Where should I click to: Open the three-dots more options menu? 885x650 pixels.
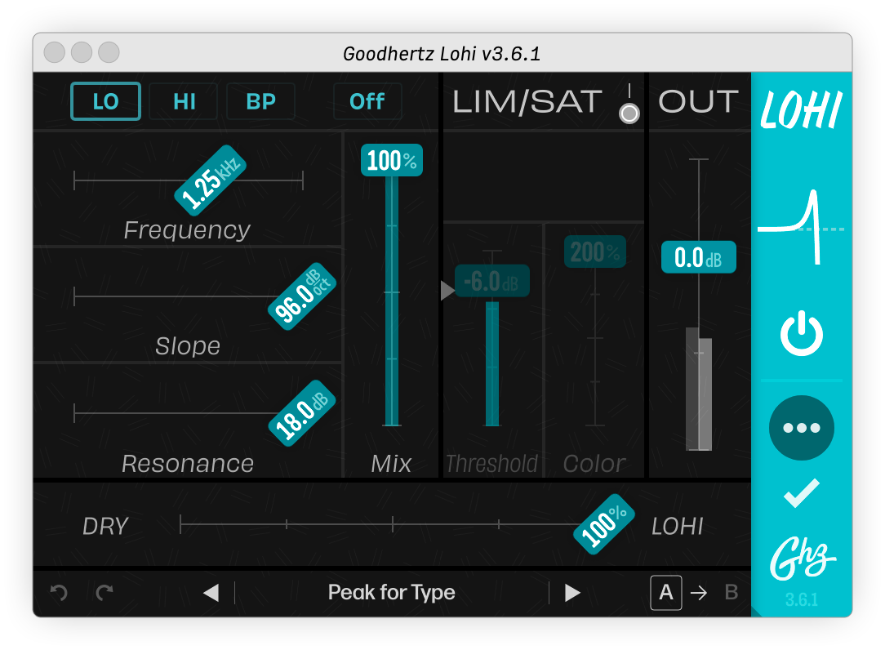(802, 428)
